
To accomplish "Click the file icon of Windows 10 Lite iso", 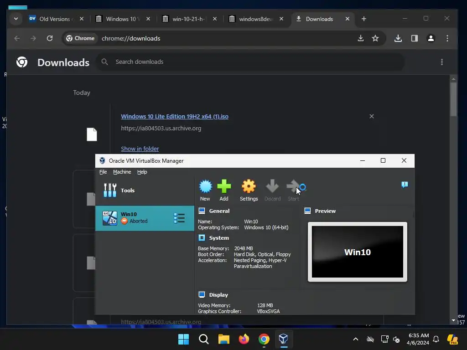I will coord(92,134).
